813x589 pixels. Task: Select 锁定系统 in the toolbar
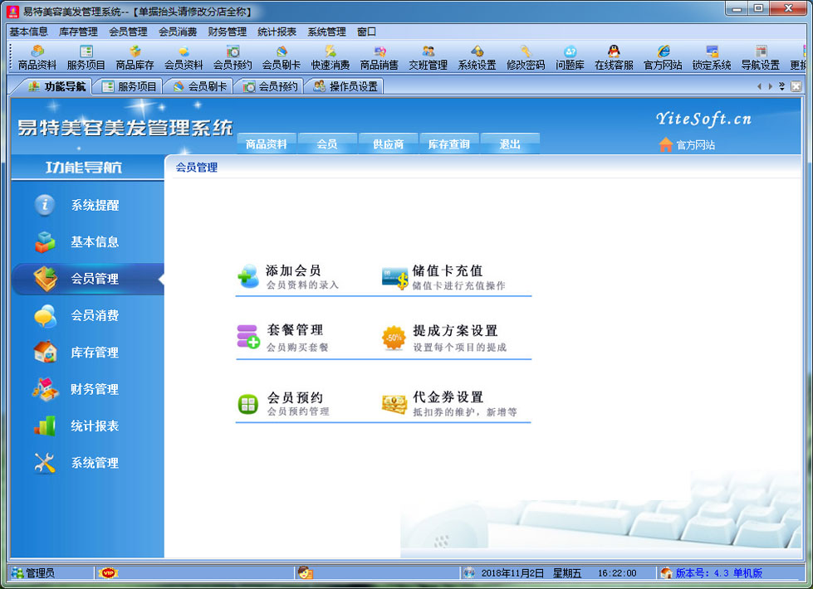tap(712, 57)
